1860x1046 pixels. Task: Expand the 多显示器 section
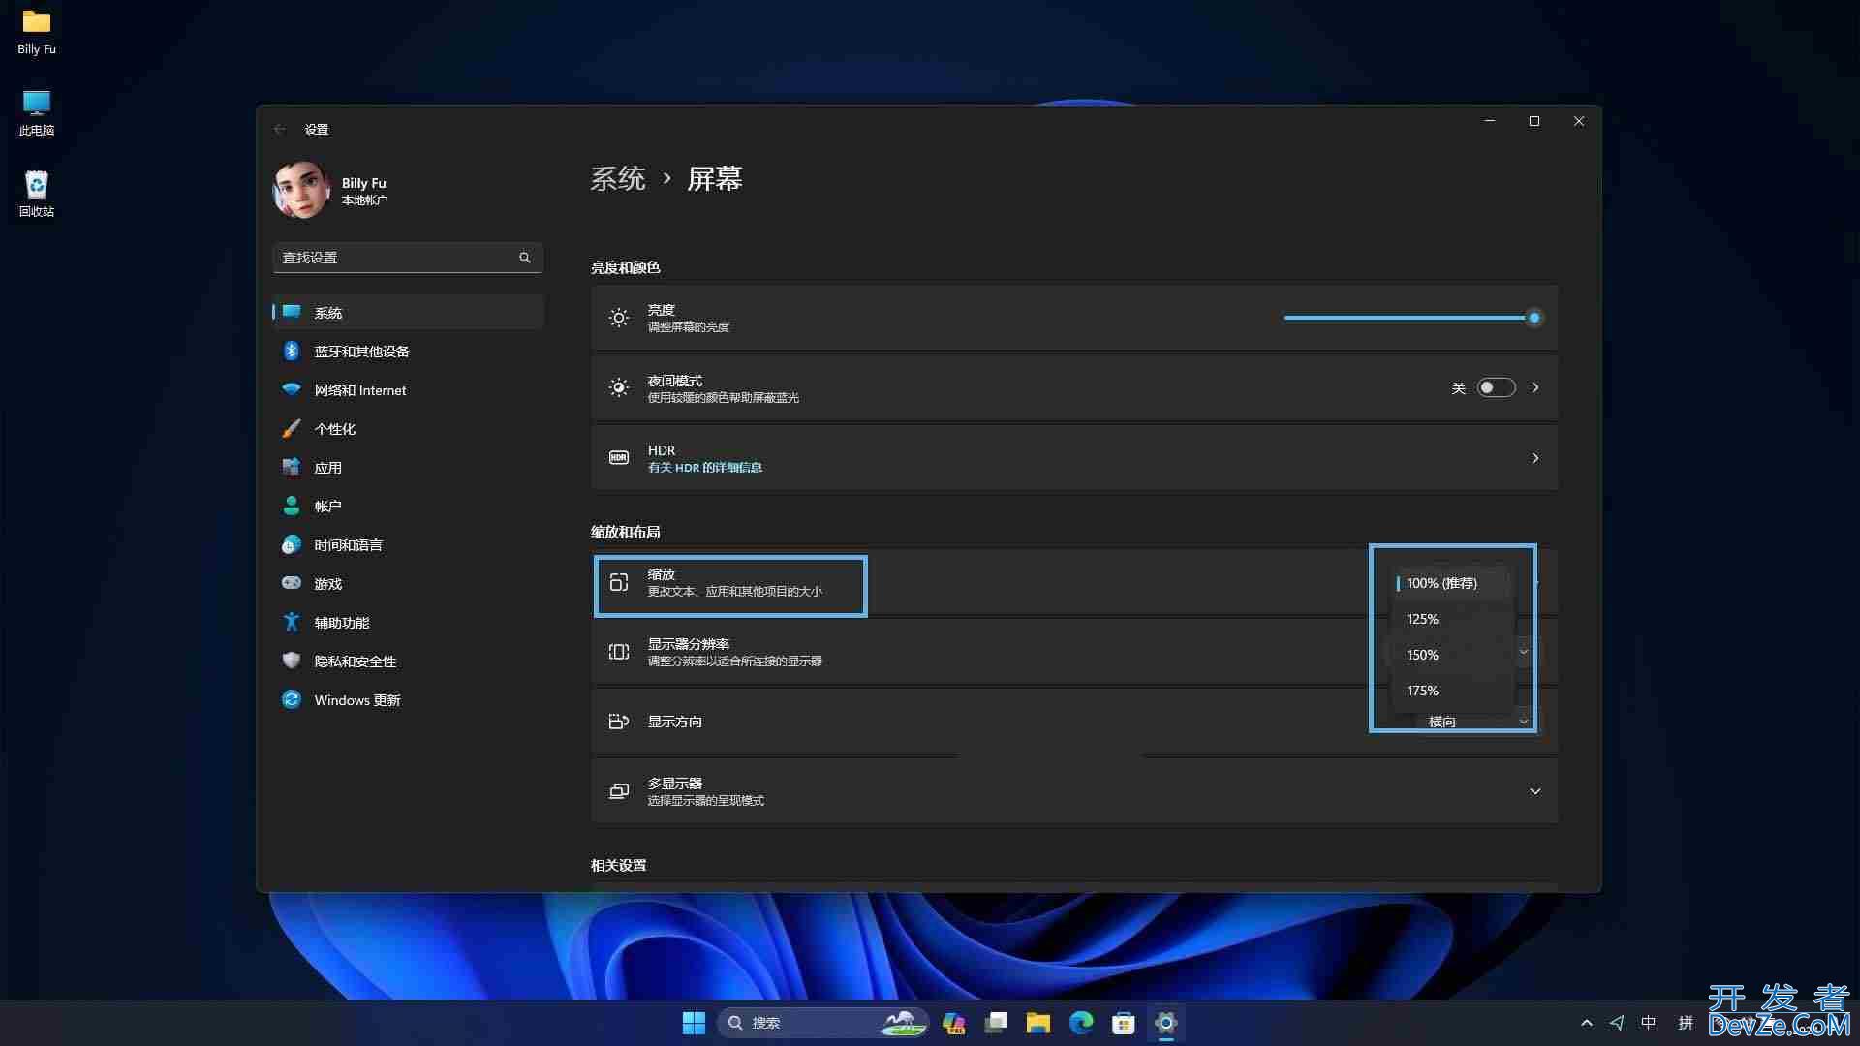1535,791
